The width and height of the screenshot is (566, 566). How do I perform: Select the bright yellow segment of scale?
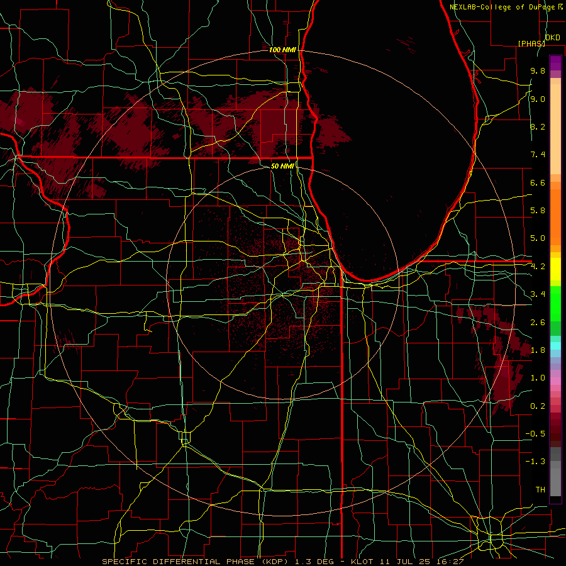point(555,269)
